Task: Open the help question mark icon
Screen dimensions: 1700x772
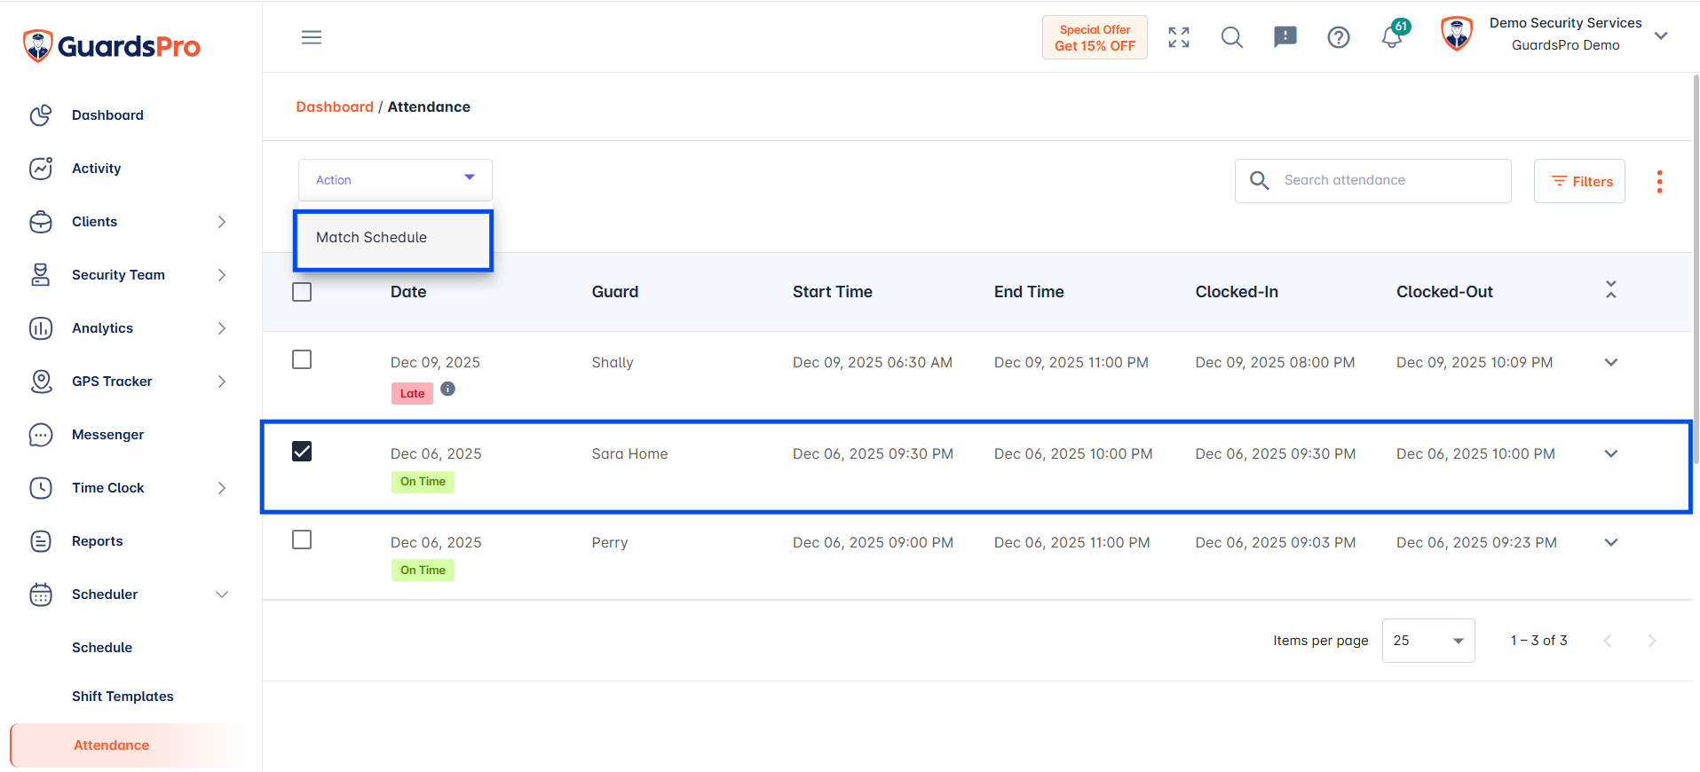Action: (x=1339, y=37)
